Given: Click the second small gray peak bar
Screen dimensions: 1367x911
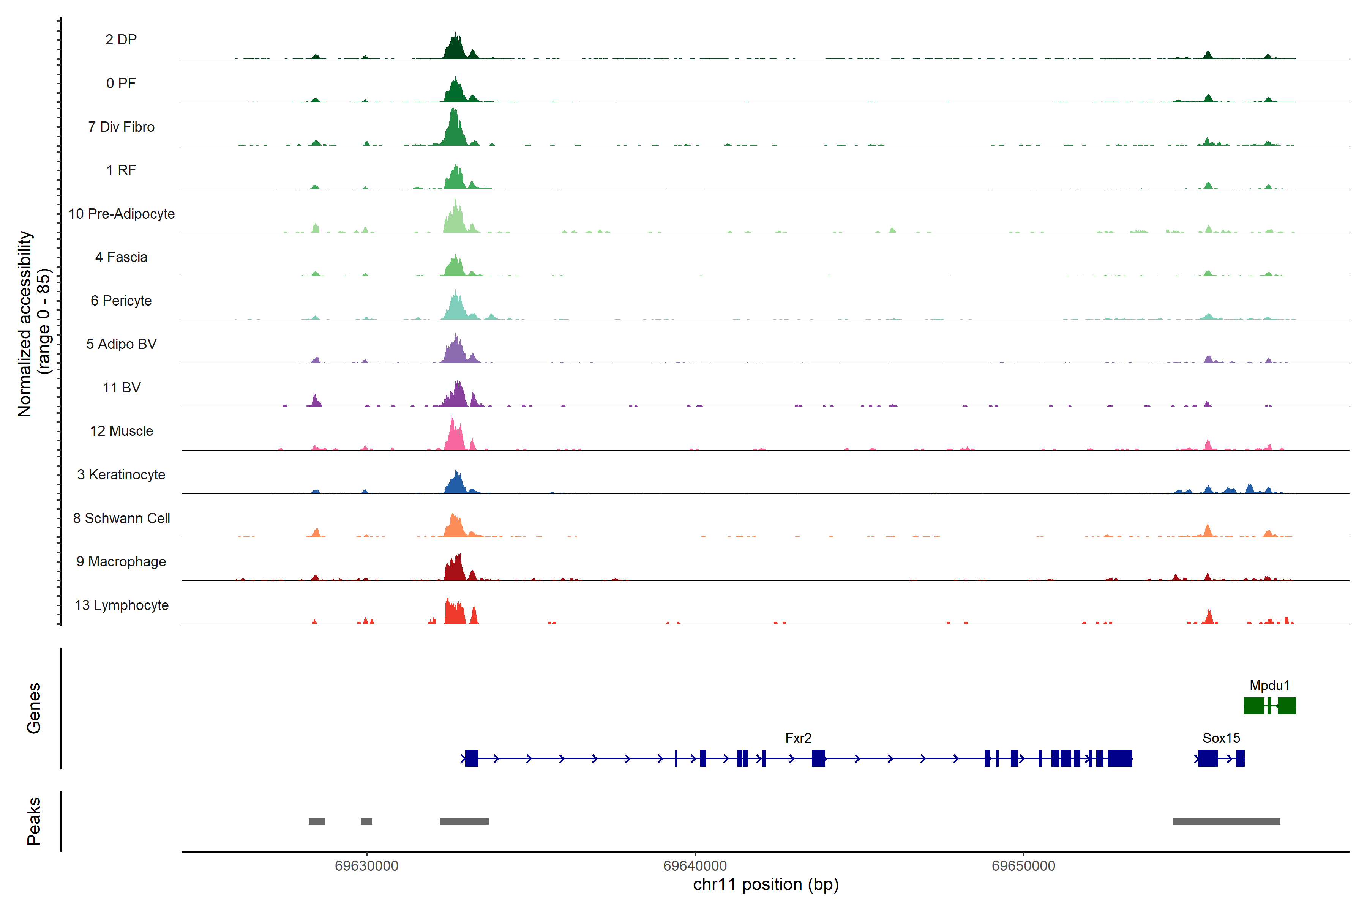Looking at the screenshot, I should 366,821.
